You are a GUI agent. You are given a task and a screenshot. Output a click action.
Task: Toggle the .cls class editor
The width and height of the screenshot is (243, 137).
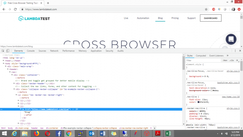click(232, 60)
